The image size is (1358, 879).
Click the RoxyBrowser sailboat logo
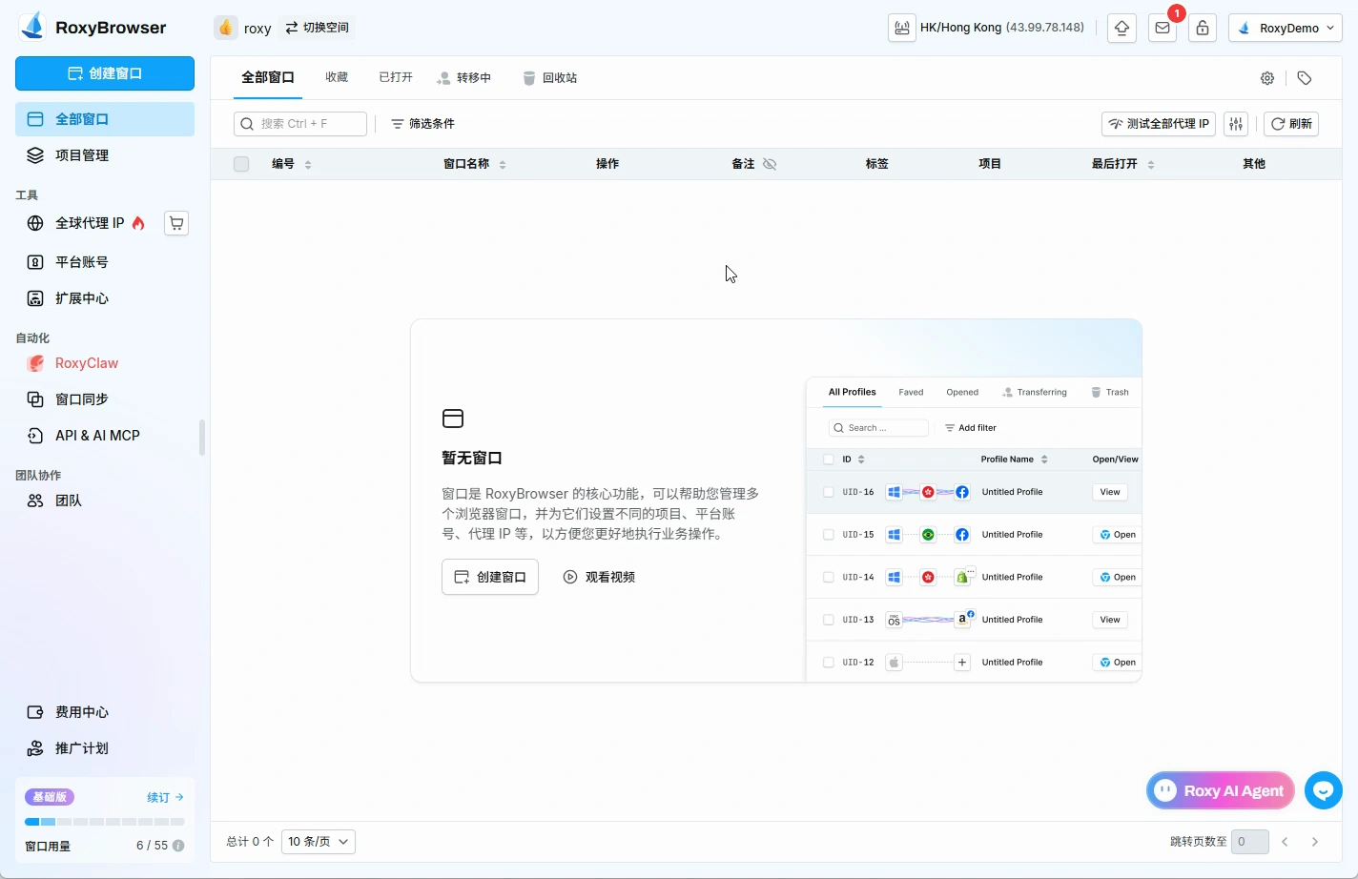pyautogui.click(x=32, y=27)
